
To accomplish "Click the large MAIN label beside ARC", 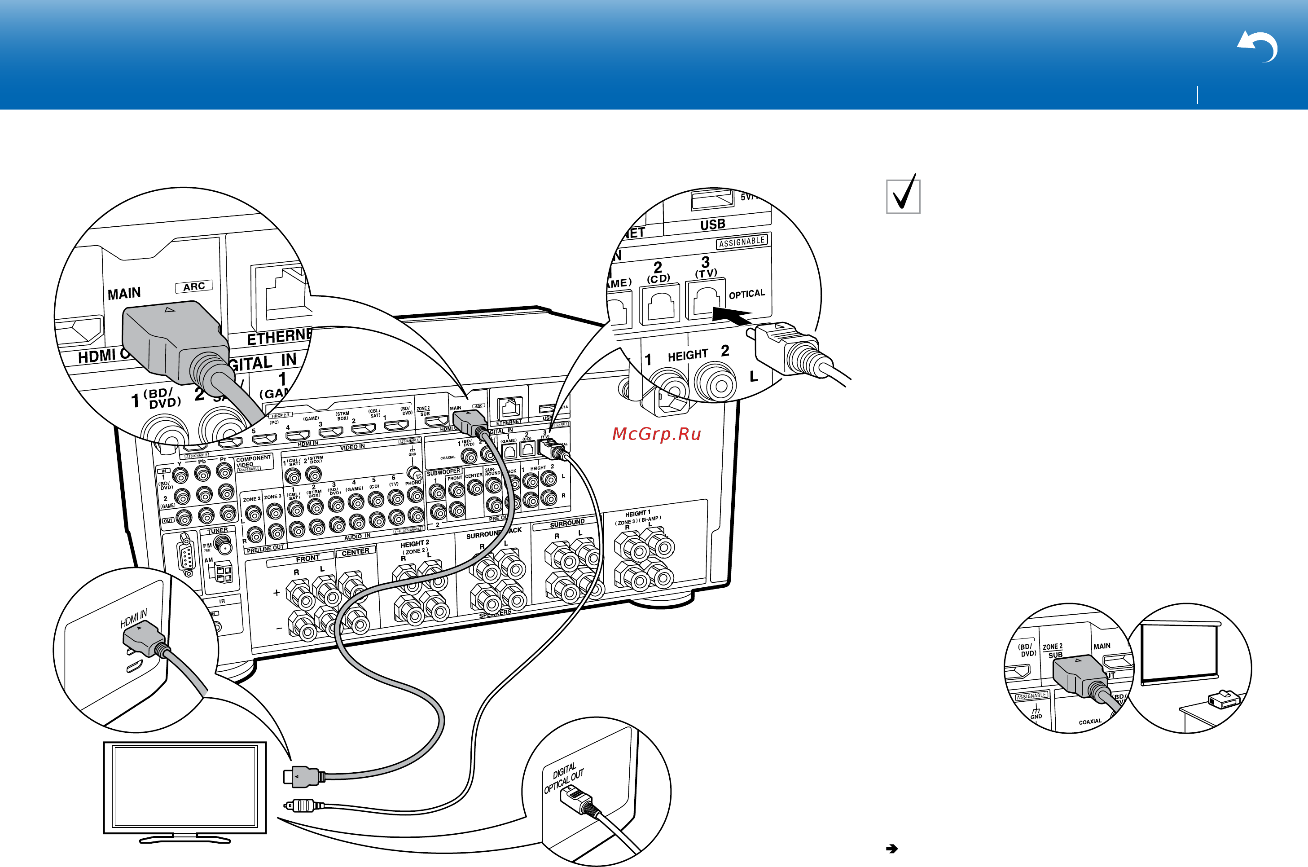I will point(124,294).
